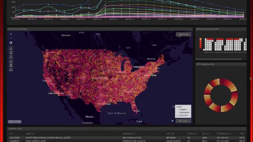Zoom out on the map

click(11, 38)
